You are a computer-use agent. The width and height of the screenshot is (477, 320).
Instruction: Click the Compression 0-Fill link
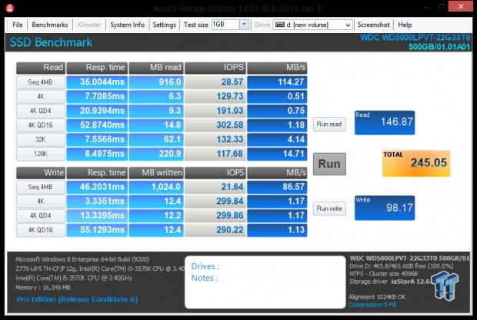tap(372, 305)
